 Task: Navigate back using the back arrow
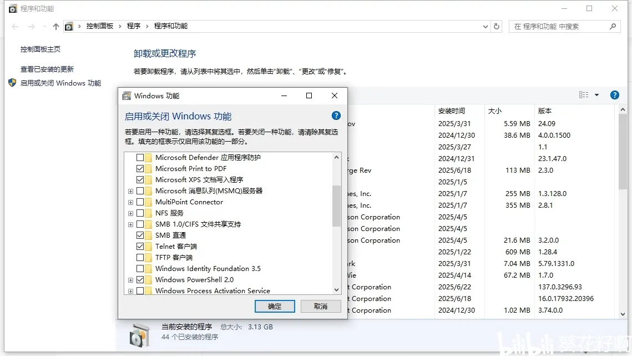tap(14, 26)
